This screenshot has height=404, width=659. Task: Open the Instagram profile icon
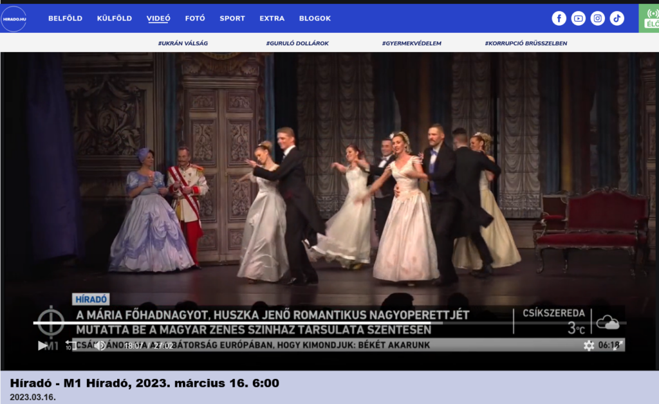point(598,19)
